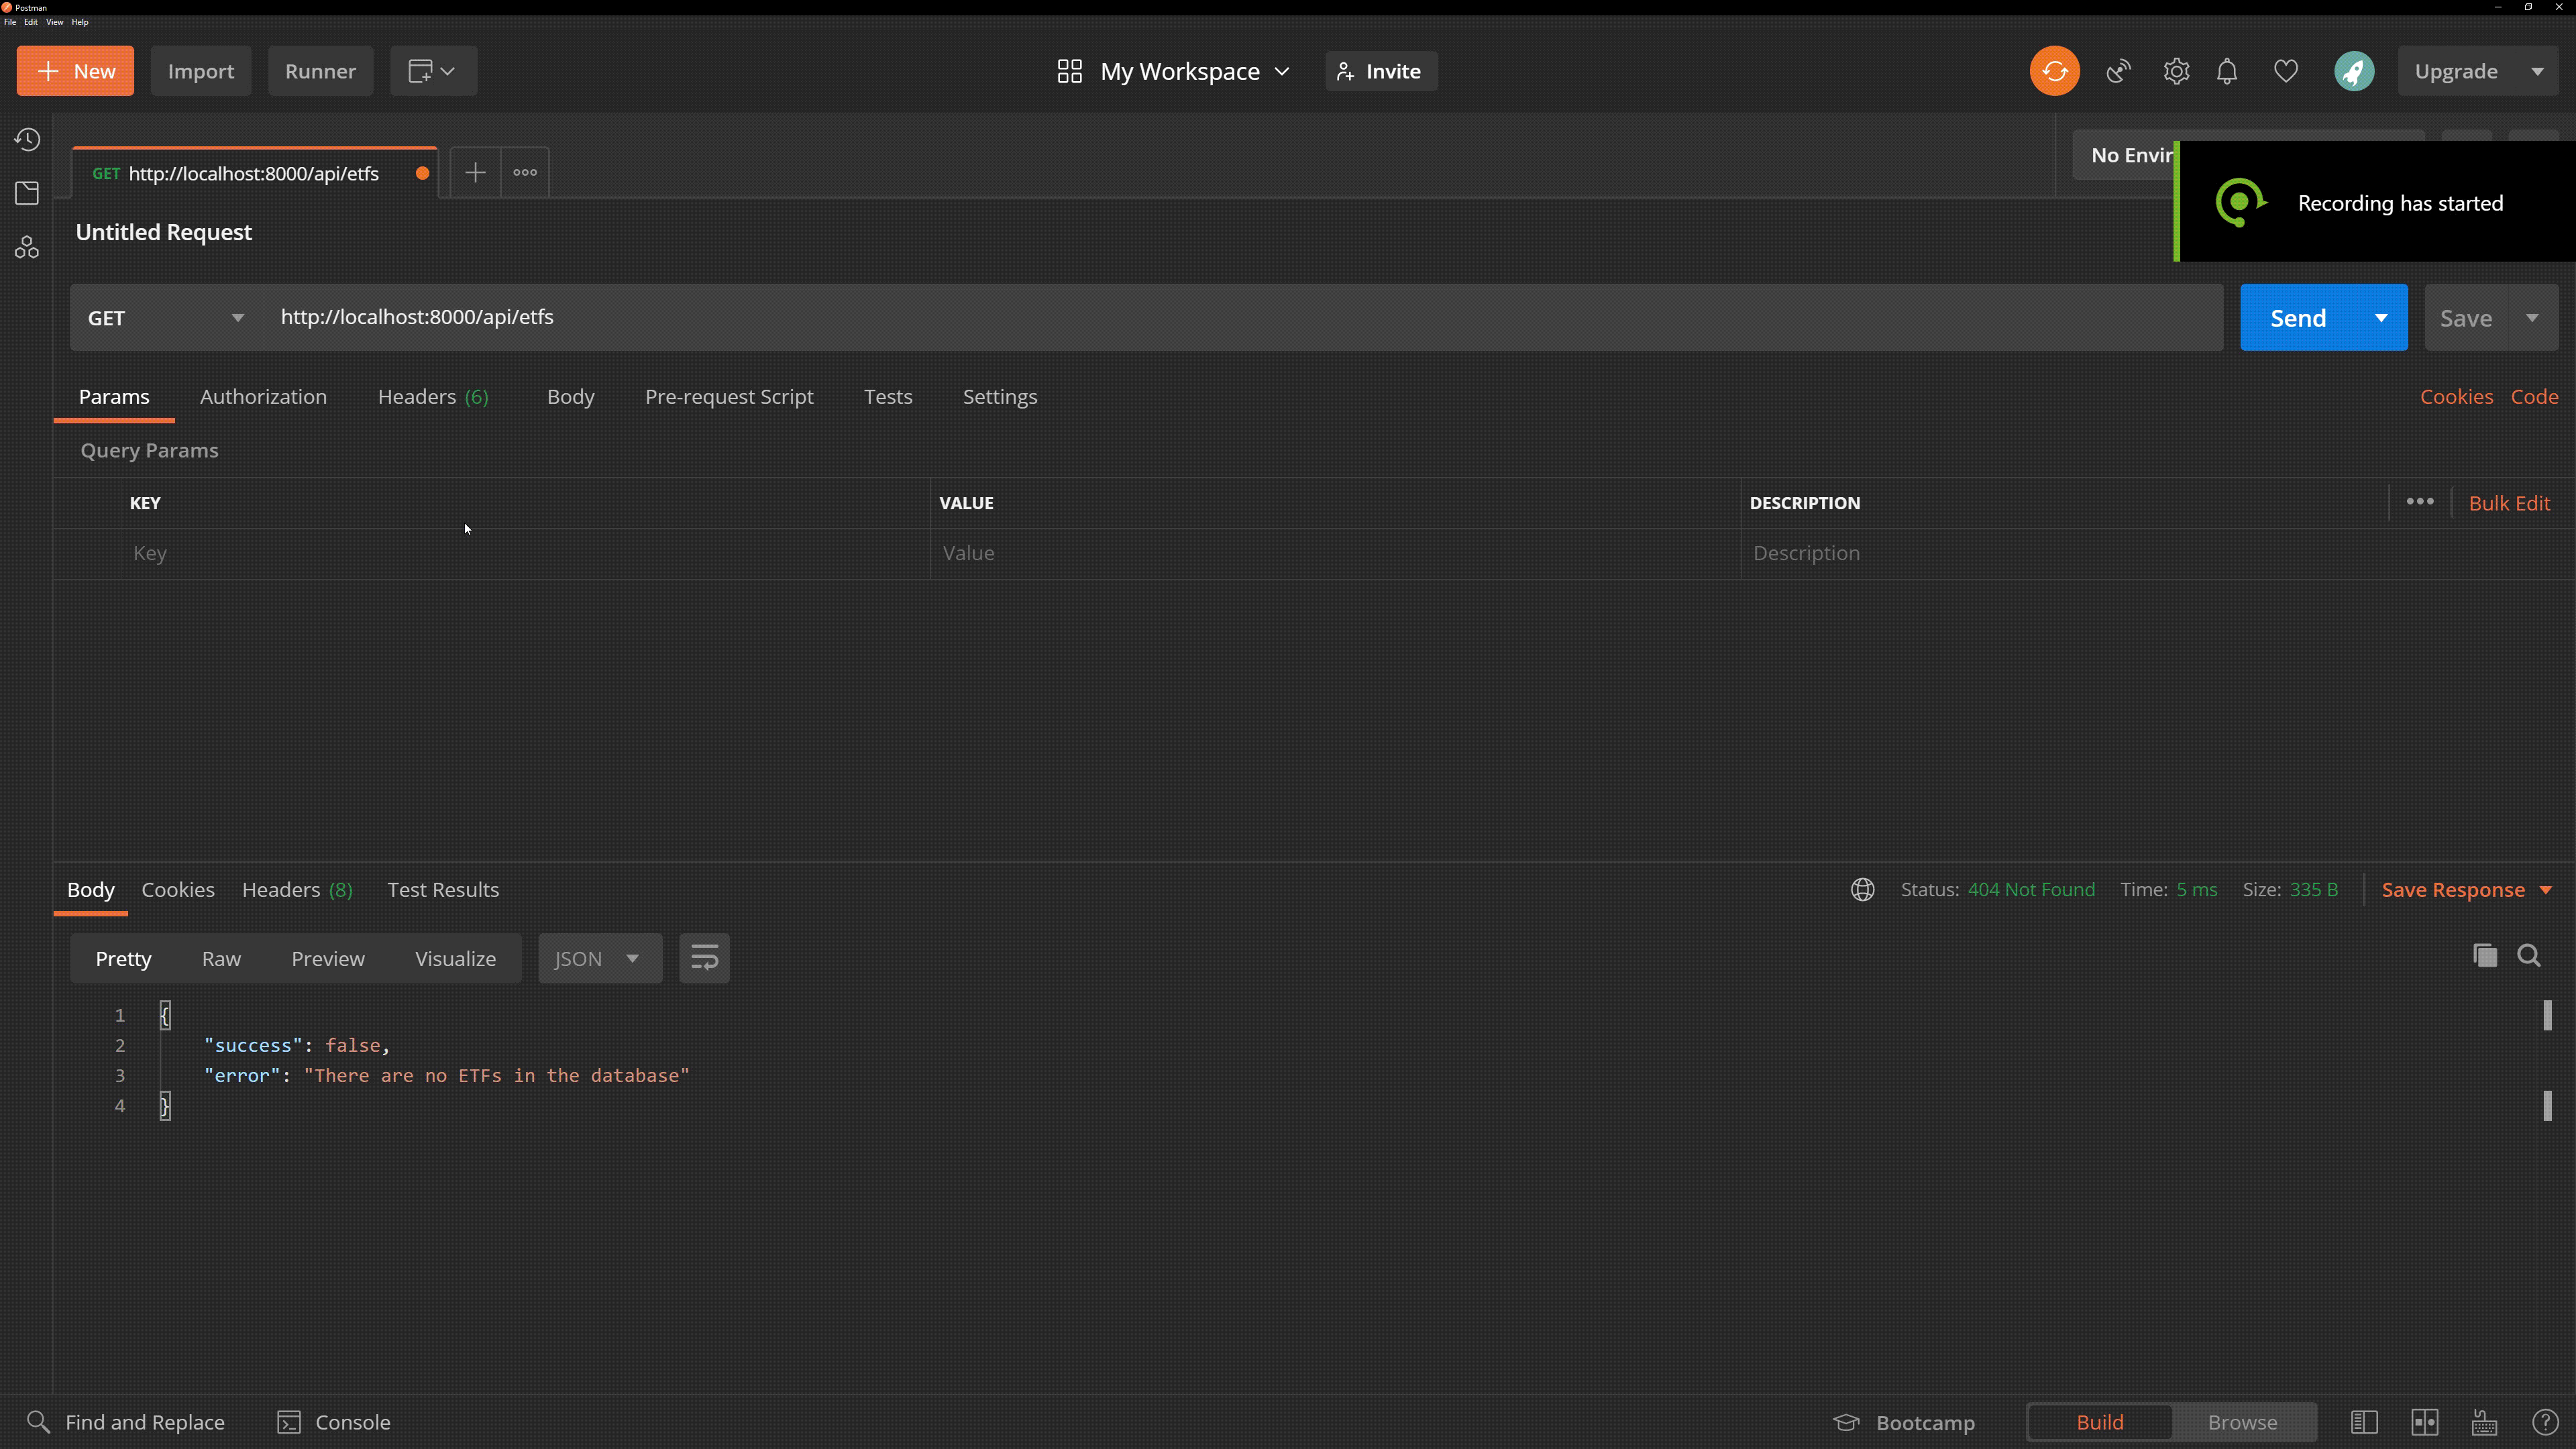The height and width of the screenshot is (1449, 2576).
Task: Open the JSON format dropdown
Action: click(599, 958)
